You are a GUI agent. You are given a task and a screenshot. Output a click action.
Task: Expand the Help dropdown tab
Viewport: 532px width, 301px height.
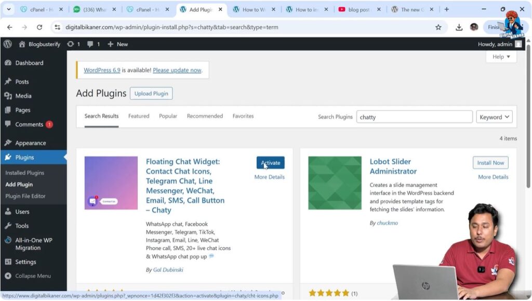click(501, 57)
